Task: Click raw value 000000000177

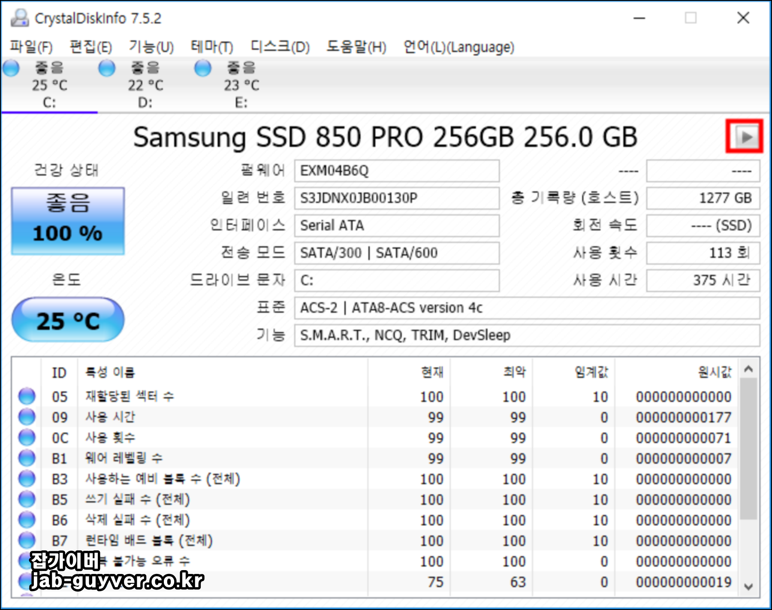Action: 684,417
